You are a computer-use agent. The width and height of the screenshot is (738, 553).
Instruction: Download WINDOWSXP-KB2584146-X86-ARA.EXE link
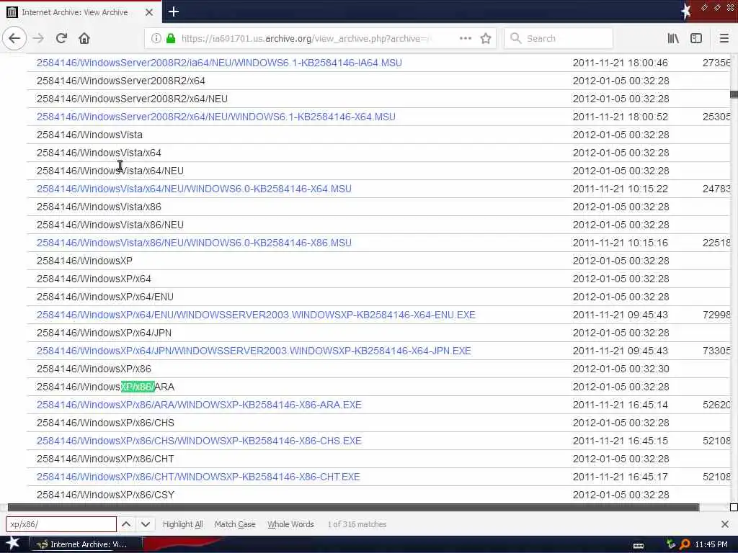click(199, 405)
